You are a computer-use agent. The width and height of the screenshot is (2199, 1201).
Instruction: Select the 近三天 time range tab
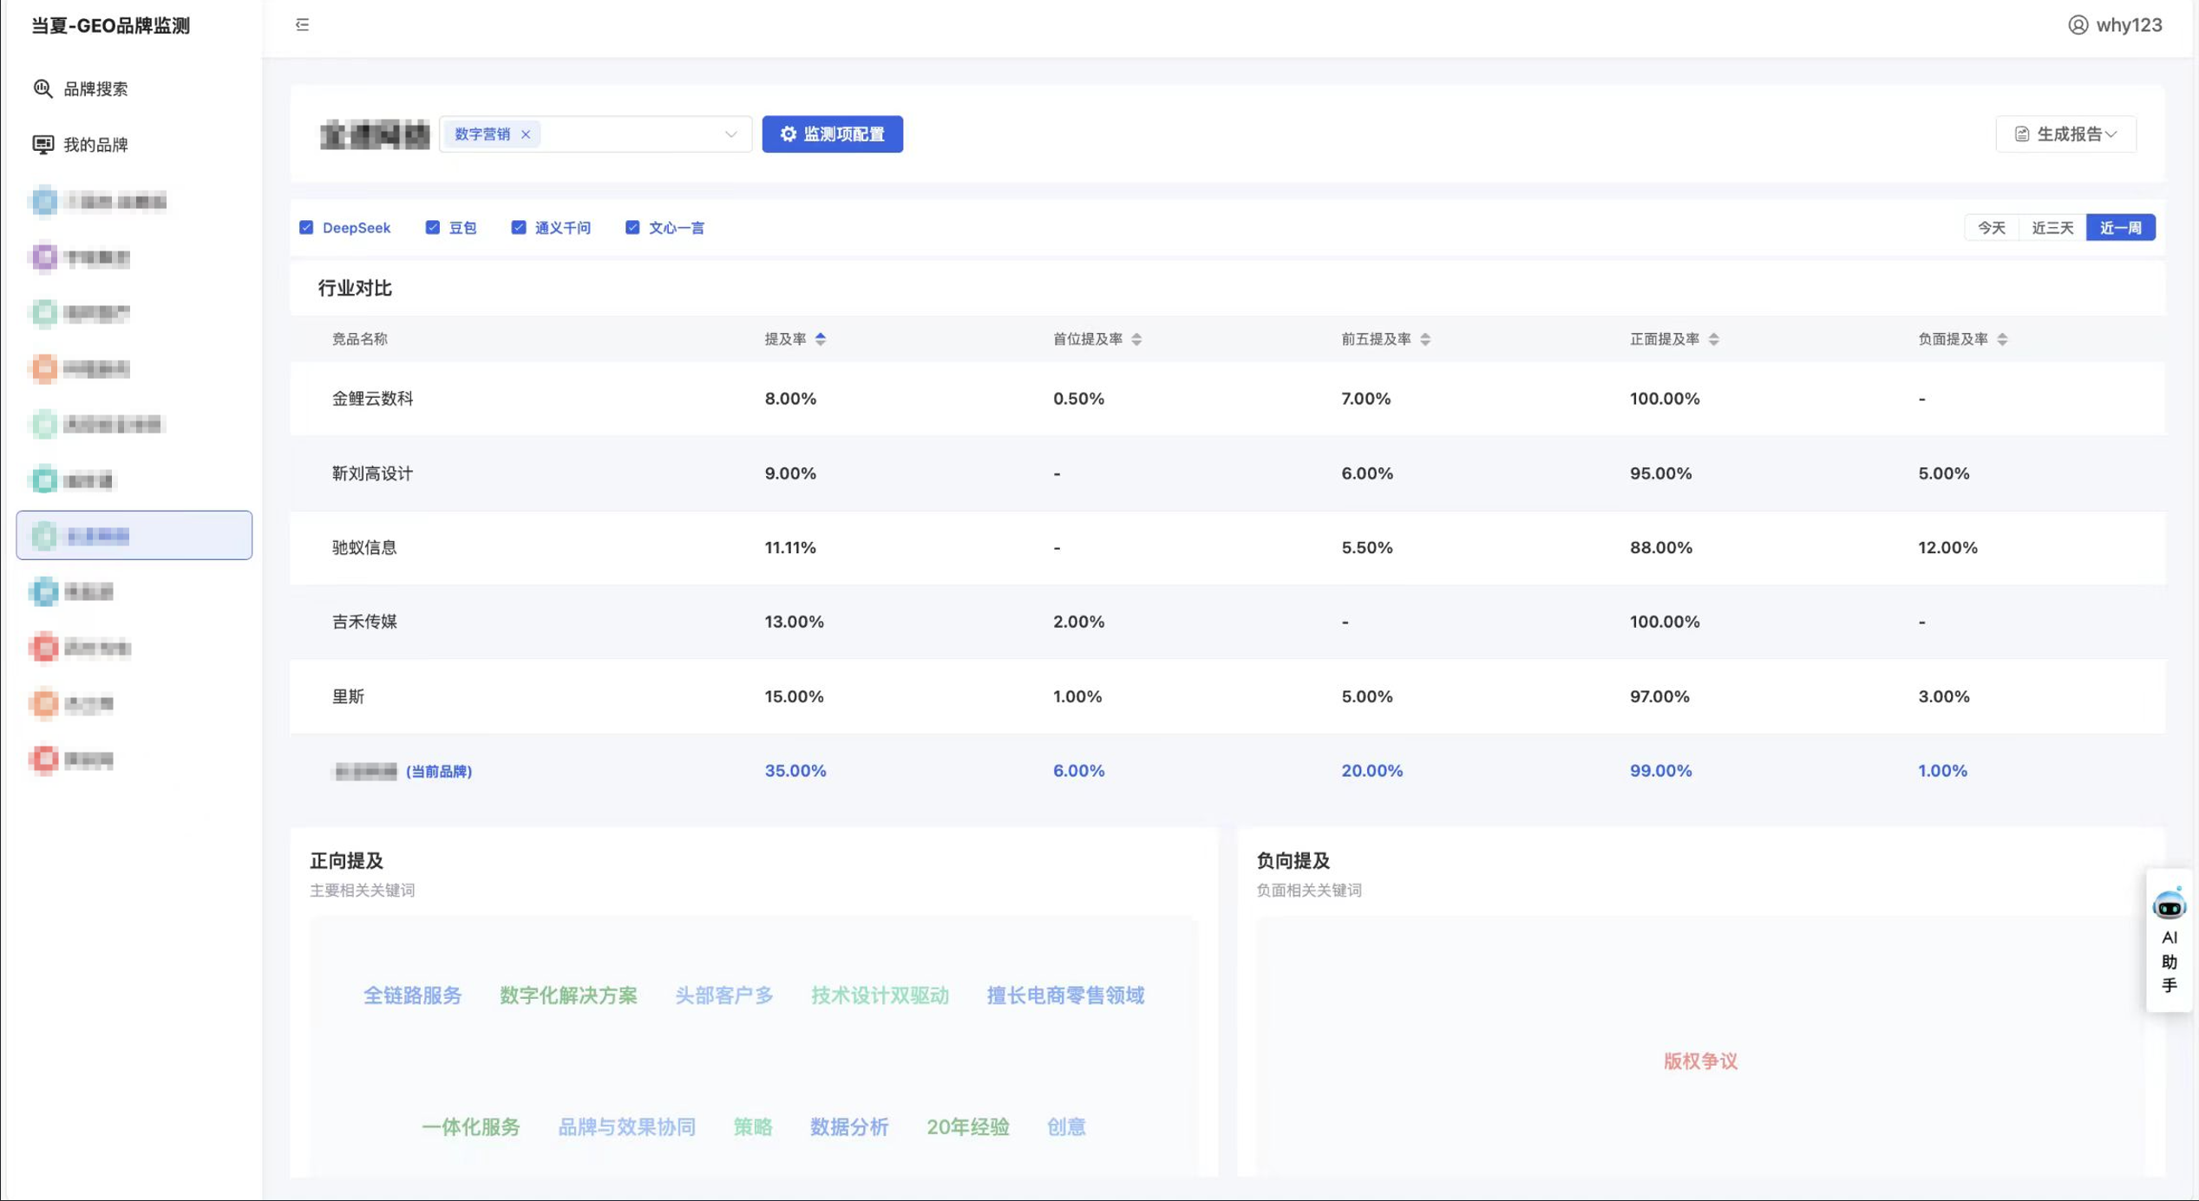click(2052, 227)
